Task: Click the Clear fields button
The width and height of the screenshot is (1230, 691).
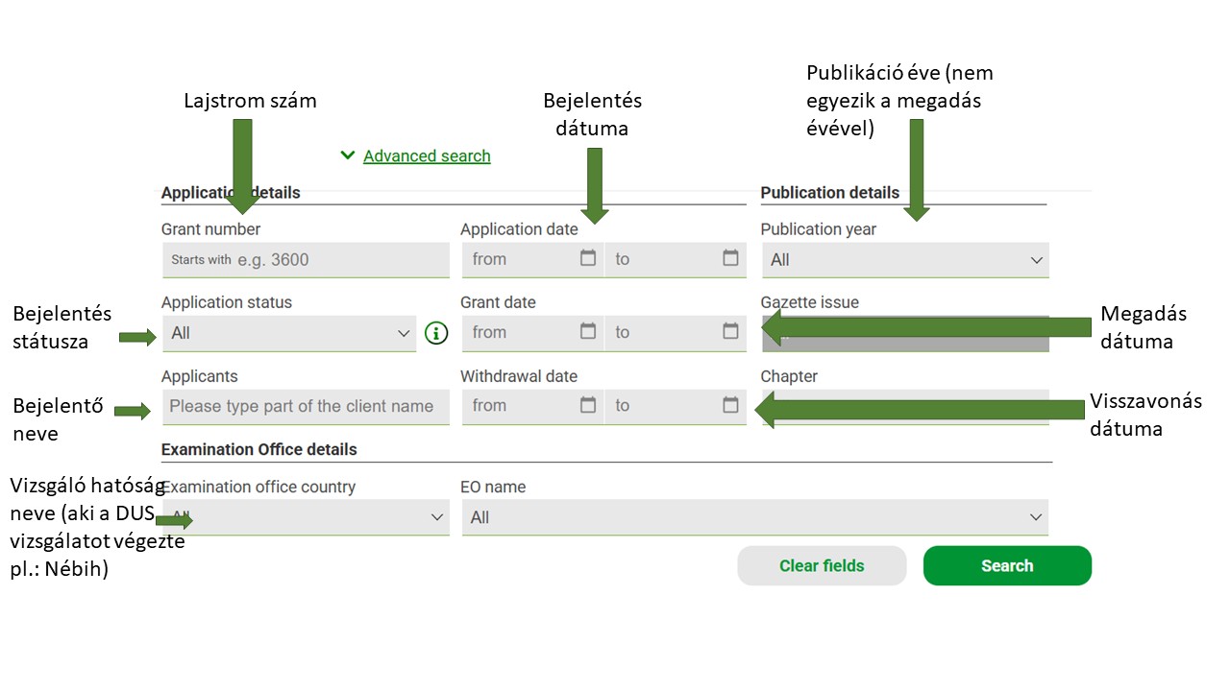Action: (x=822, y=565)
